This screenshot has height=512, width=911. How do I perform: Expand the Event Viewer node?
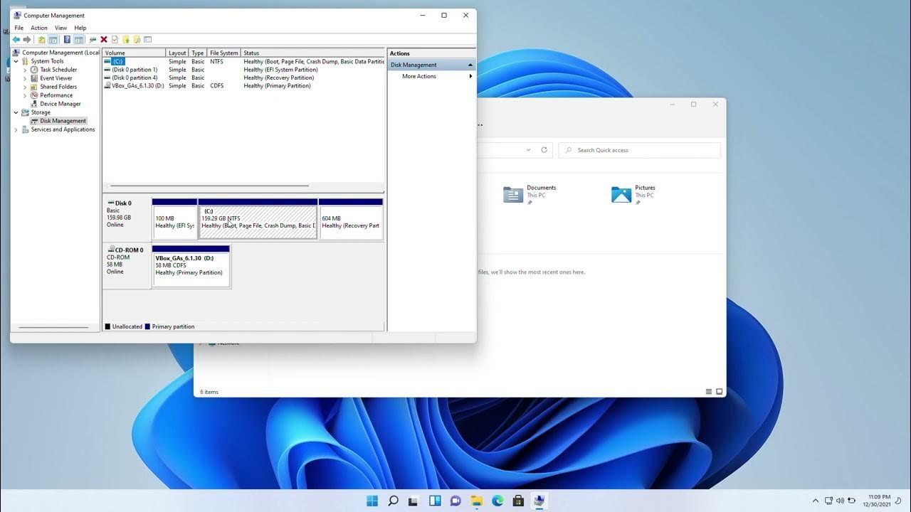[25, 78]
